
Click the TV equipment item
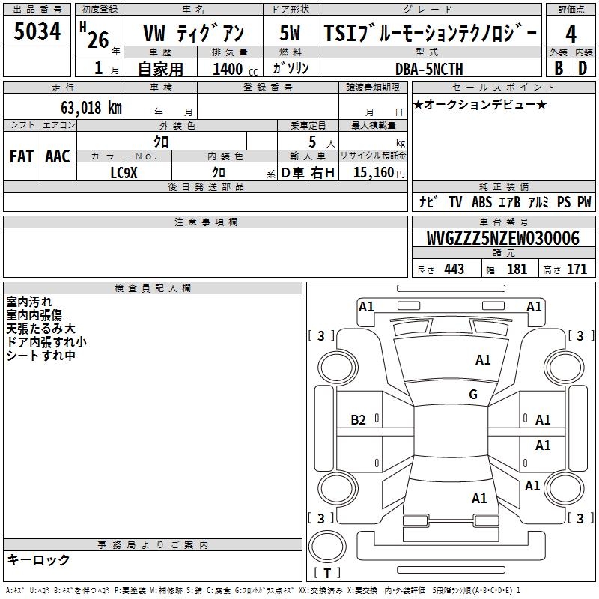pos(455,201)
